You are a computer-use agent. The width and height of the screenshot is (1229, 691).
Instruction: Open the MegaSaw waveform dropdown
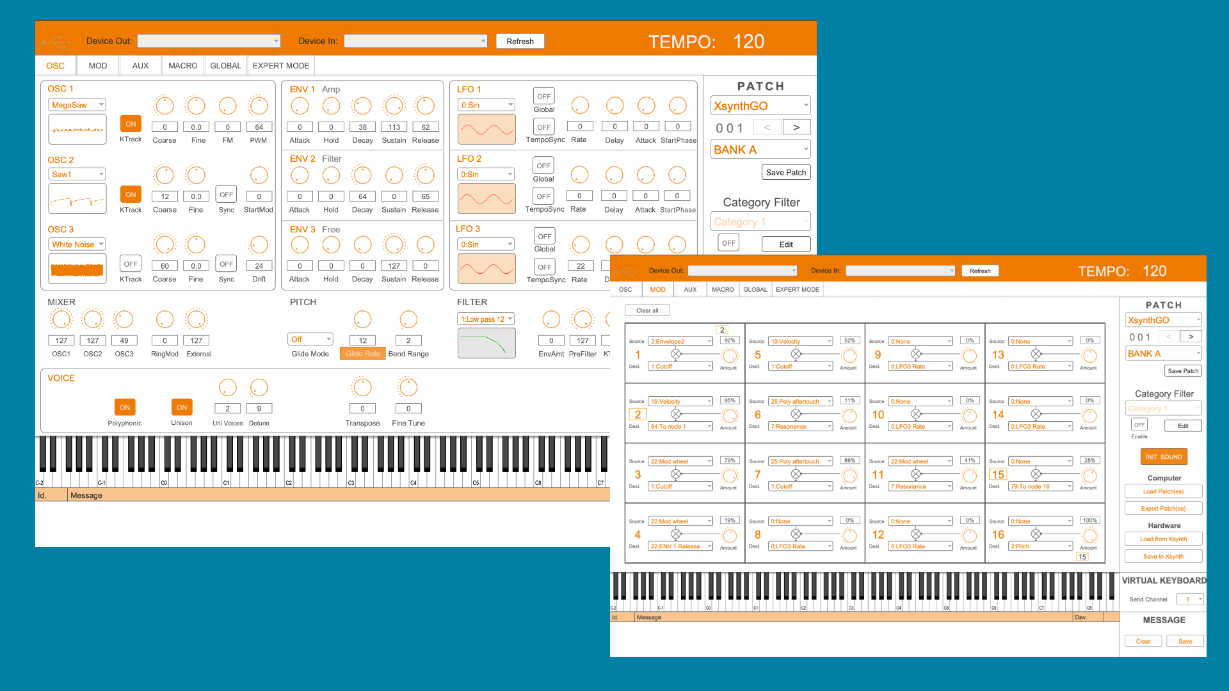(77, 105)
